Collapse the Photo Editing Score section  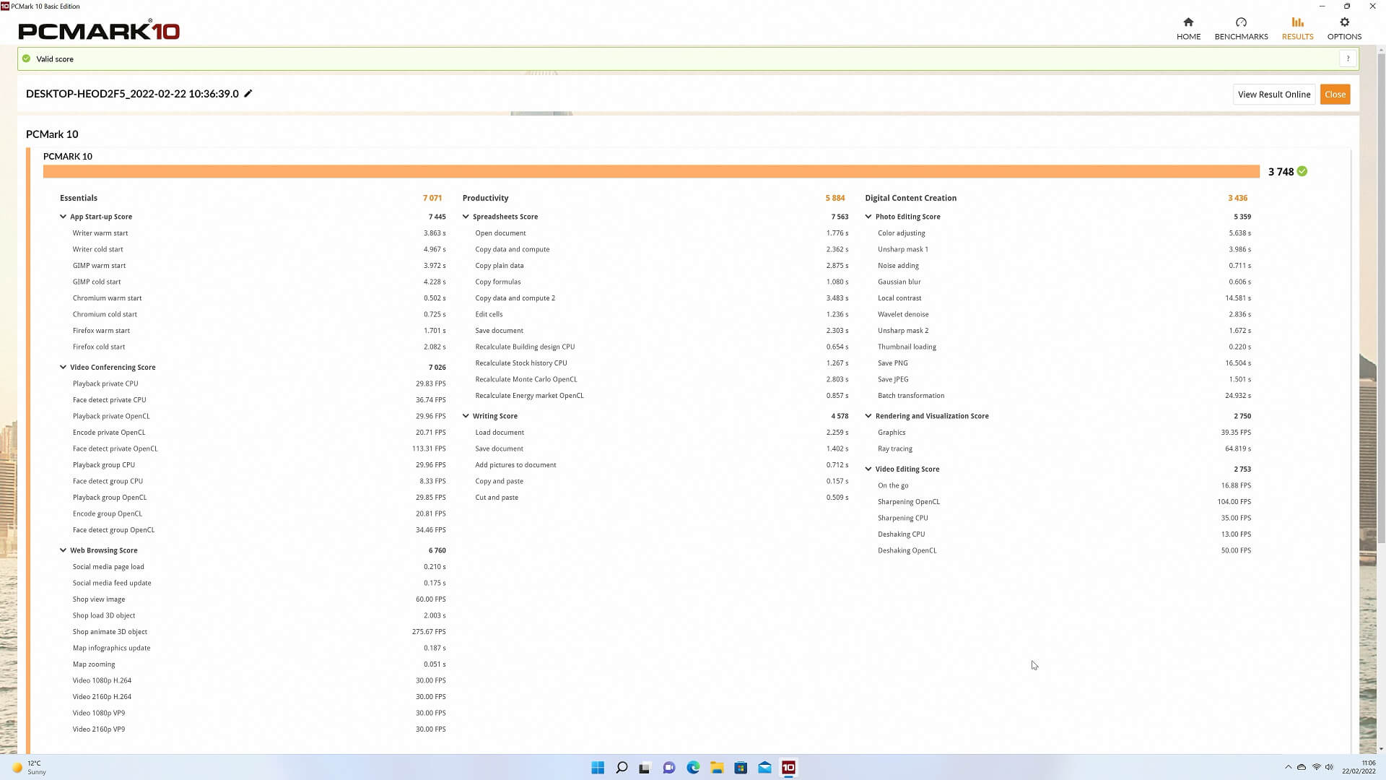pos(868,217)
